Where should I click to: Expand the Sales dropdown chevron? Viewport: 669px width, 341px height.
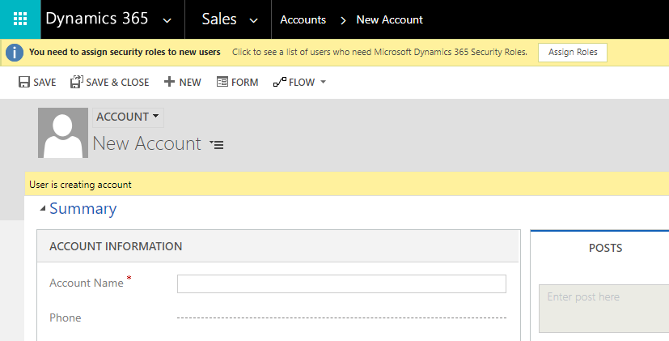pyautogui.click(x=254, y=20)
